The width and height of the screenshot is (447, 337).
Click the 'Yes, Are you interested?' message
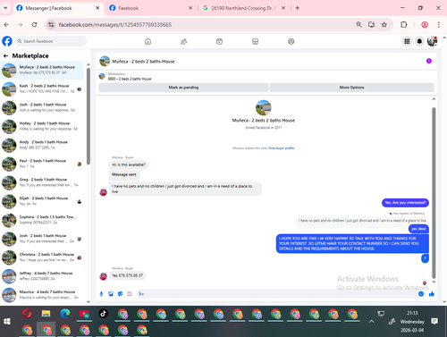[405, 203]
